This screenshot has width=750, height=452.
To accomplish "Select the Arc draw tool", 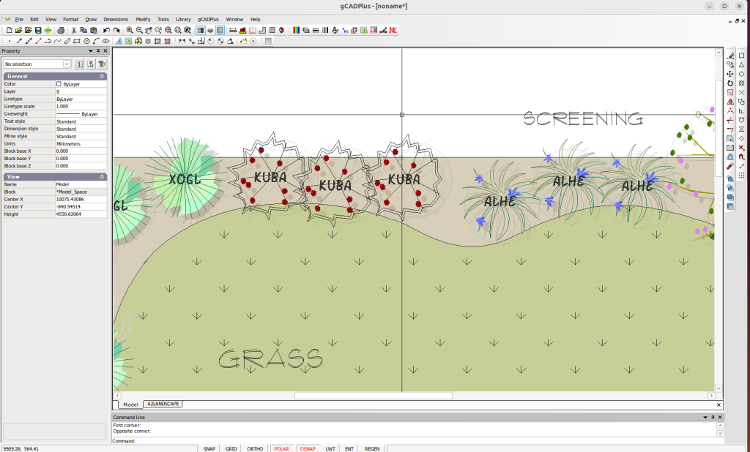I will pyautogui.click(x=96, y=41).
